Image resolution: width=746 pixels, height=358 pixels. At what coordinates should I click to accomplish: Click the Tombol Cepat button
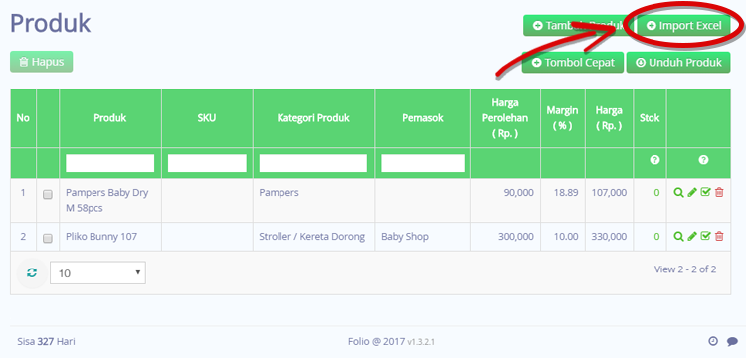tap(573, 63)
